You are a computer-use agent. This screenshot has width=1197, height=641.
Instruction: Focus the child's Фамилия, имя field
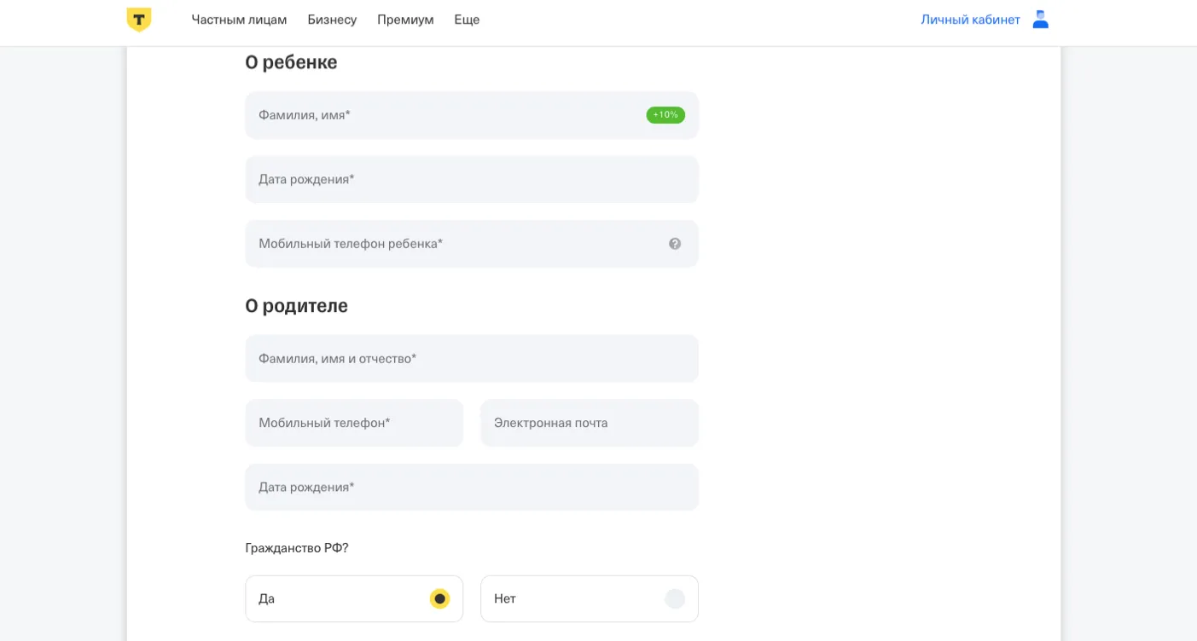[444, 115]
